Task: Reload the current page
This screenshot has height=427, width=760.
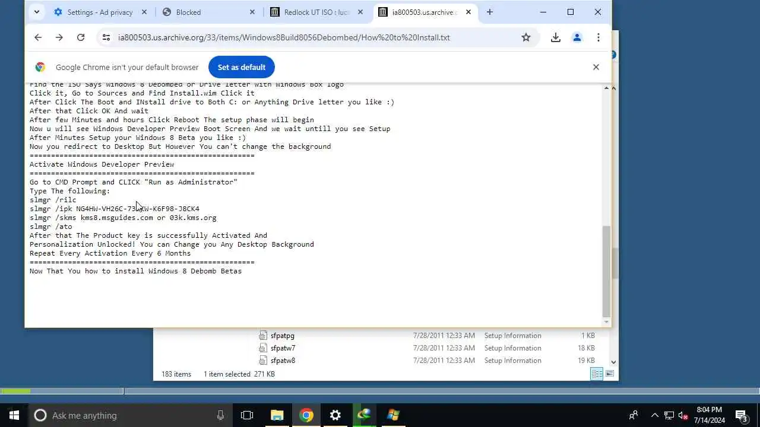Action: [x=81, y=37]
